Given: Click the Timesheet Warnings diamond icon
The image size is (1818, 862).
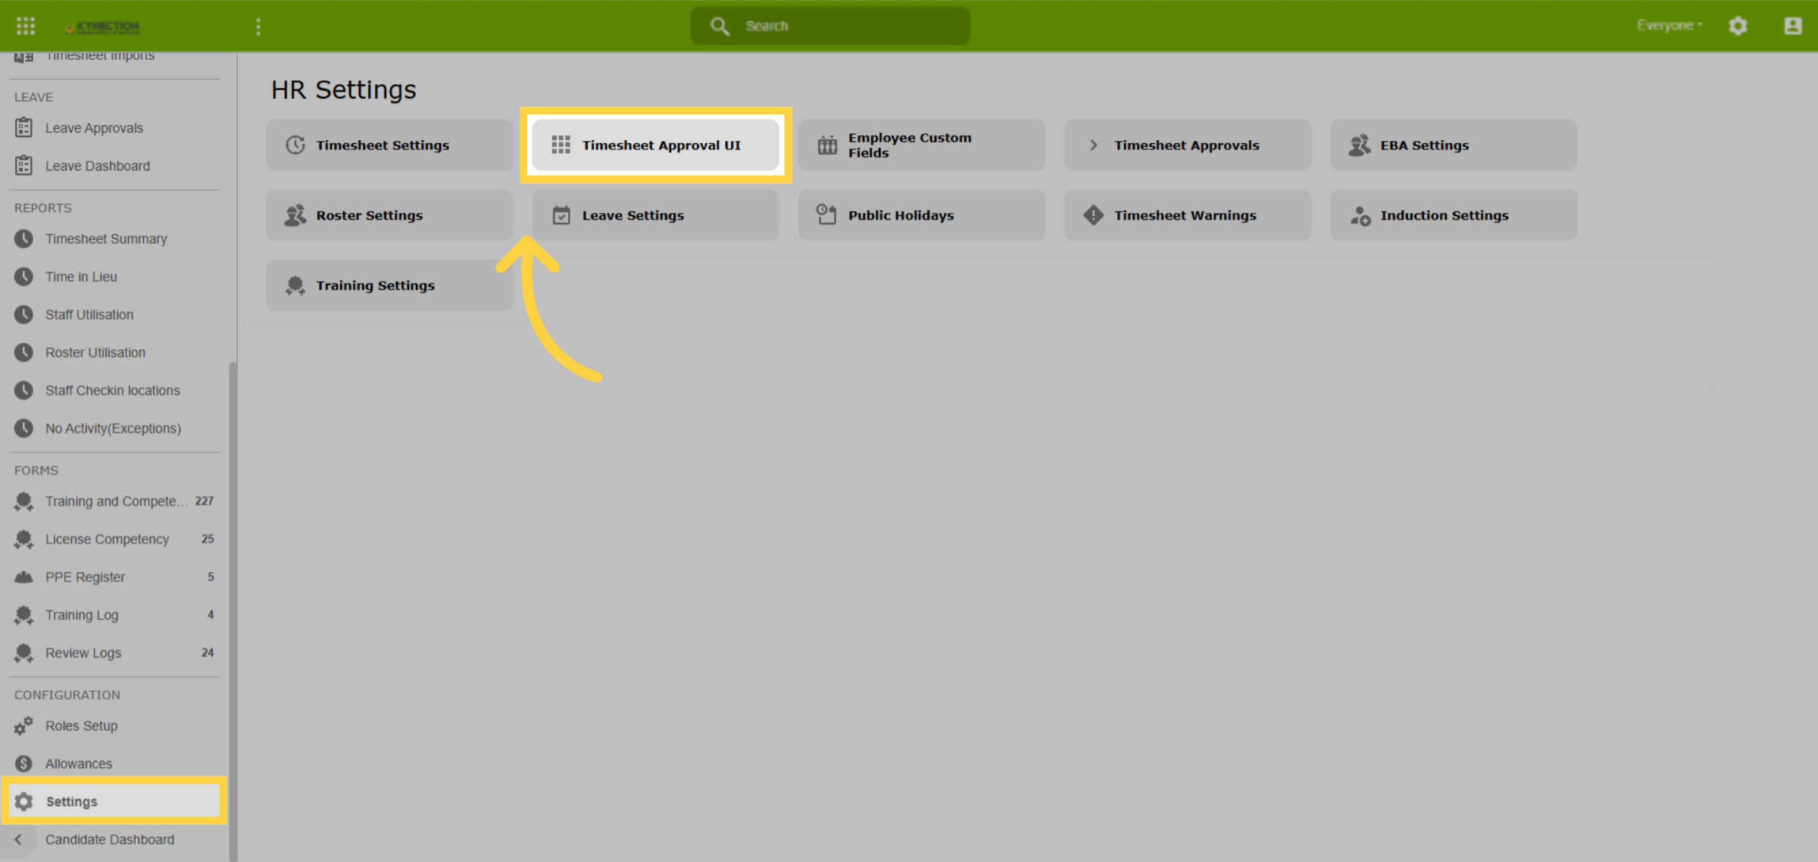Looking at the screenshot, I should point(1093,215).
